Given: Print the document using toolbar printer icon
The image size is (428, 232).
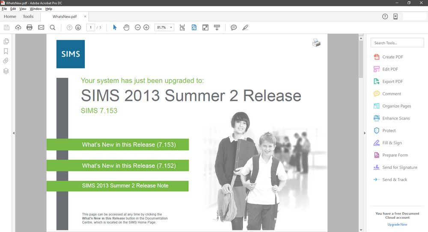Looking at the screenshot, I should [x=30, y=27].
